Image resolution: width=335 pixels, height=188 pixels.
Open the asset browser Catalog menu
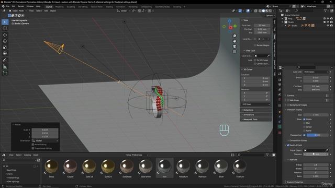27,155
